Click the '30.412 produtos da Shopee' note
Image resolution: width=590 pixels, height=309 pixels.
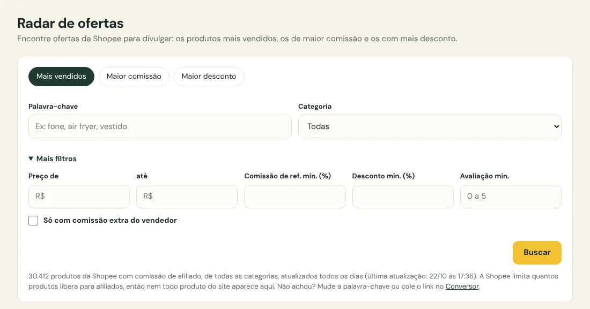click(x=293, y=281)
